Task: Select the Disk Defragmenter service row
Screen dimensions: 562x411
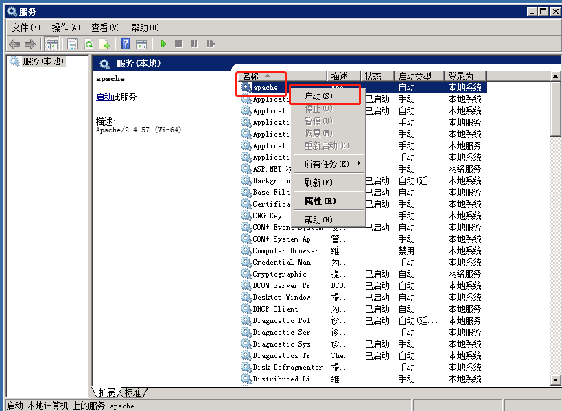Action: tap(287, 367)
